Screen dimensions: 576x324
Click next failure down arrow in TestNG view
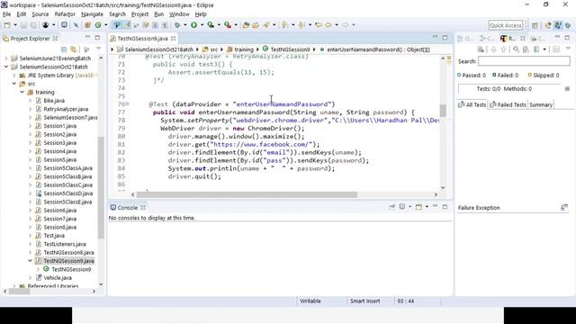[x=493, y=49]
